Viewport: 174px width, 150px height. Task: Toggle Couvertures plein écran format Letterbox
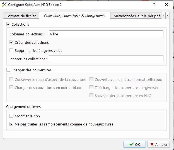(91, 79)
